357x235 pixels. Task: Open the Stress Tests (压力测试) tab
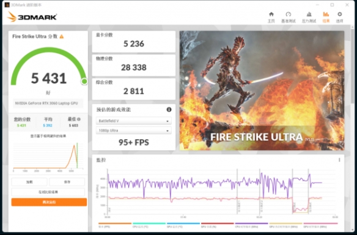pyautogui.click(x=309, y=17)
